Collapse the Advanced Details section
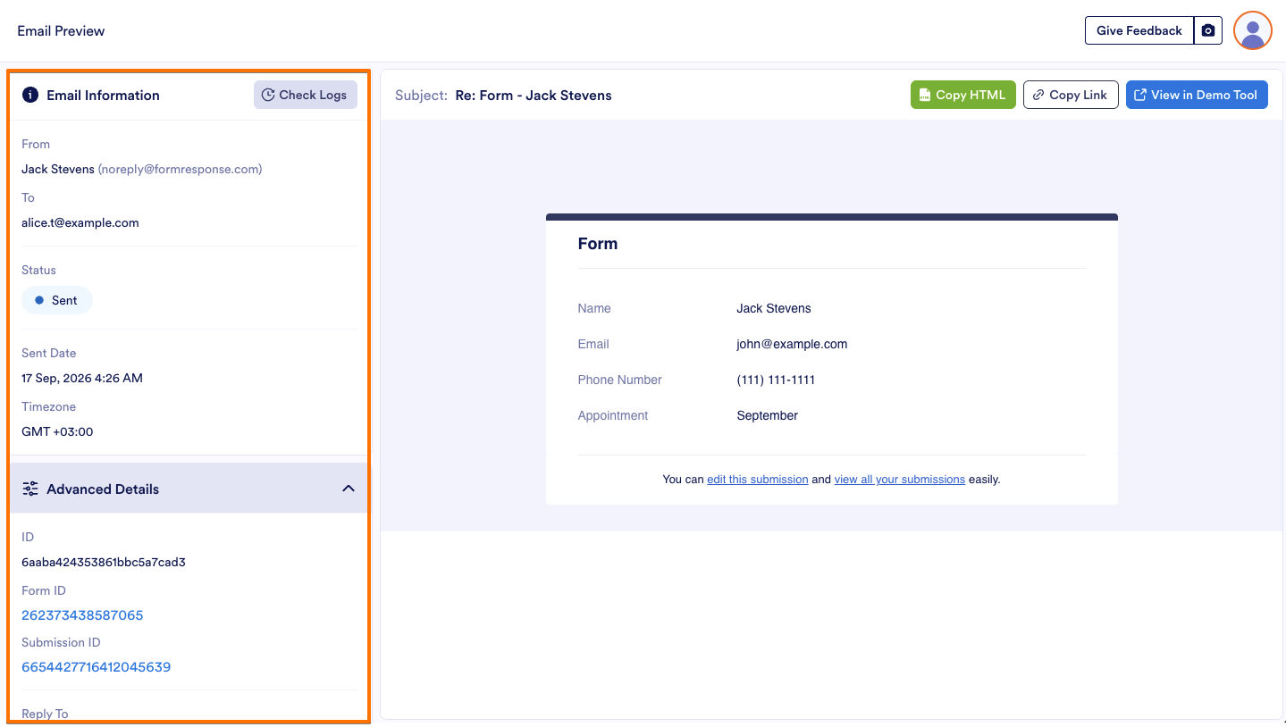Screen dimensions: 1286x727 coord(349,489)
